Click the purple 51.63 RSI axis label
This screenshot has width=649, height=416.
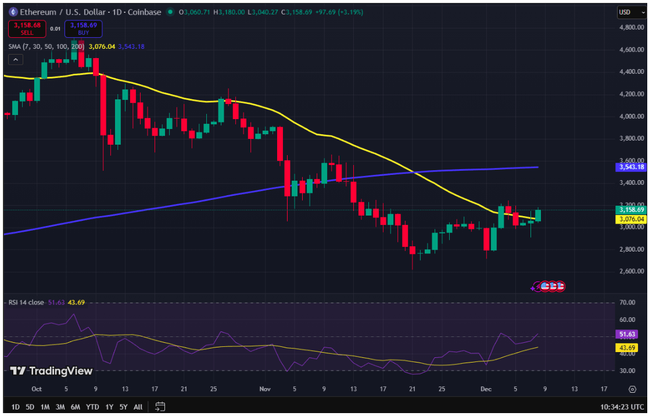click(x=627, y=334)
